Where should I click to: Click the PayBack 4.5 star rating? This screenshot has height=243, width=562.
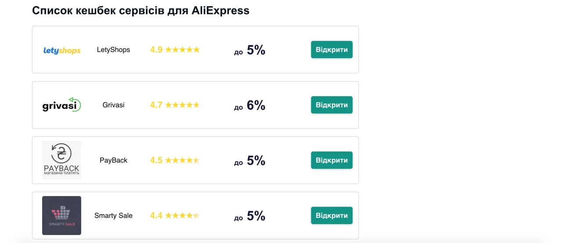click(x=175, y=160)
